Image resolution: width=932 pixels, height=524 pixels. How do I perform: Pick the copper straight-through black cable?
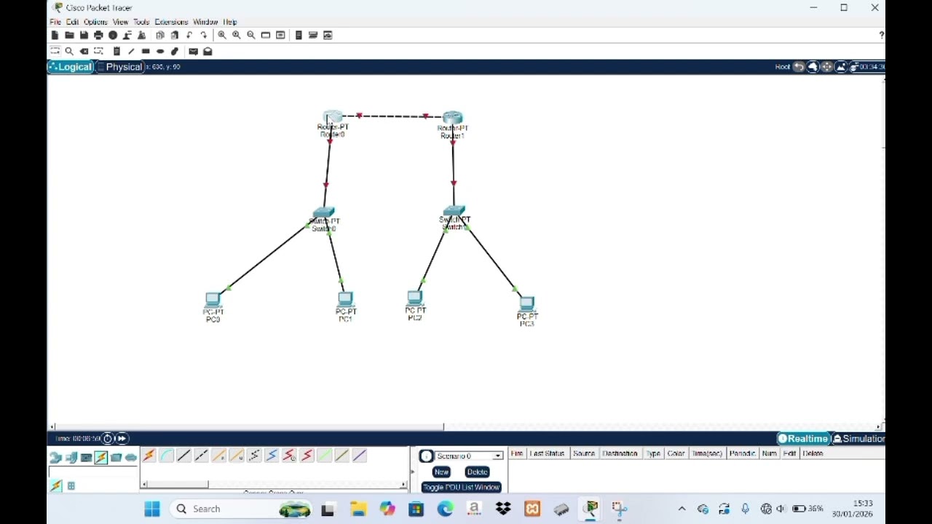click(x=183, y=456)
